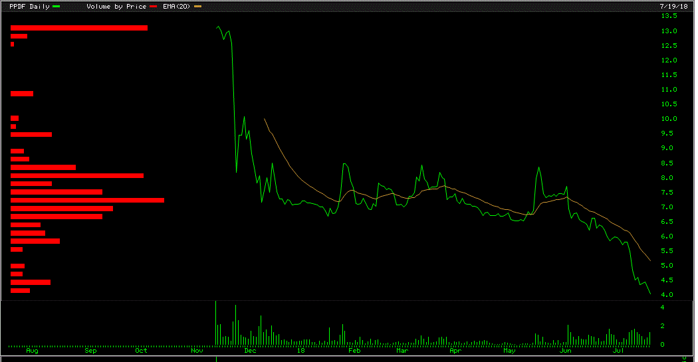Image resolution: width=698 pixels, height=362 pixels.
Task: Click the Apr month label on the time axis
Action: [x=455, y=351]
